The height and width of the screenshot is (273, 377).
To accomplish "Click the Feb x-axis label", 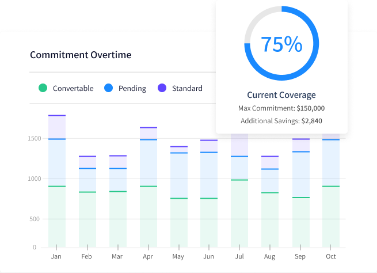I will click(x=86, y=256).
